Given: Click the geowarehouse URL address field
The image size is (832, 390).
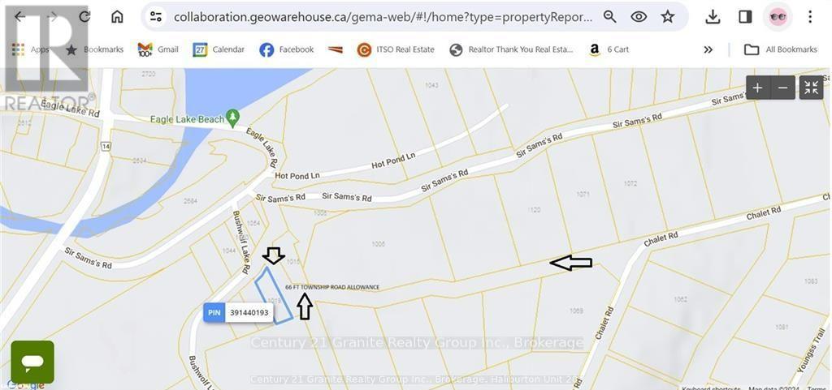Looking at the screenshot, I should point(383,17).
